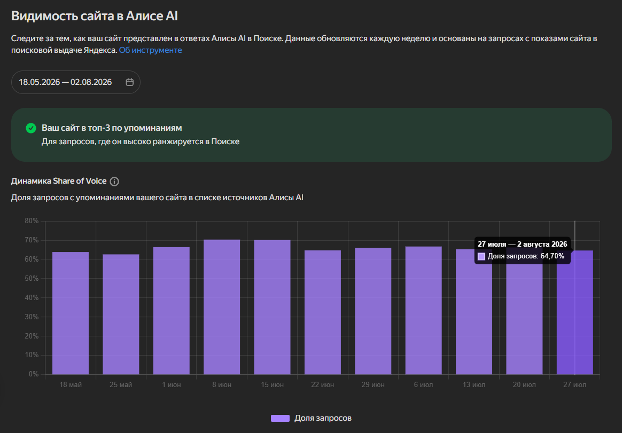Click the purple legend swatch at bottom
Viewport: 622px width, 433px height.
[280, 419]
